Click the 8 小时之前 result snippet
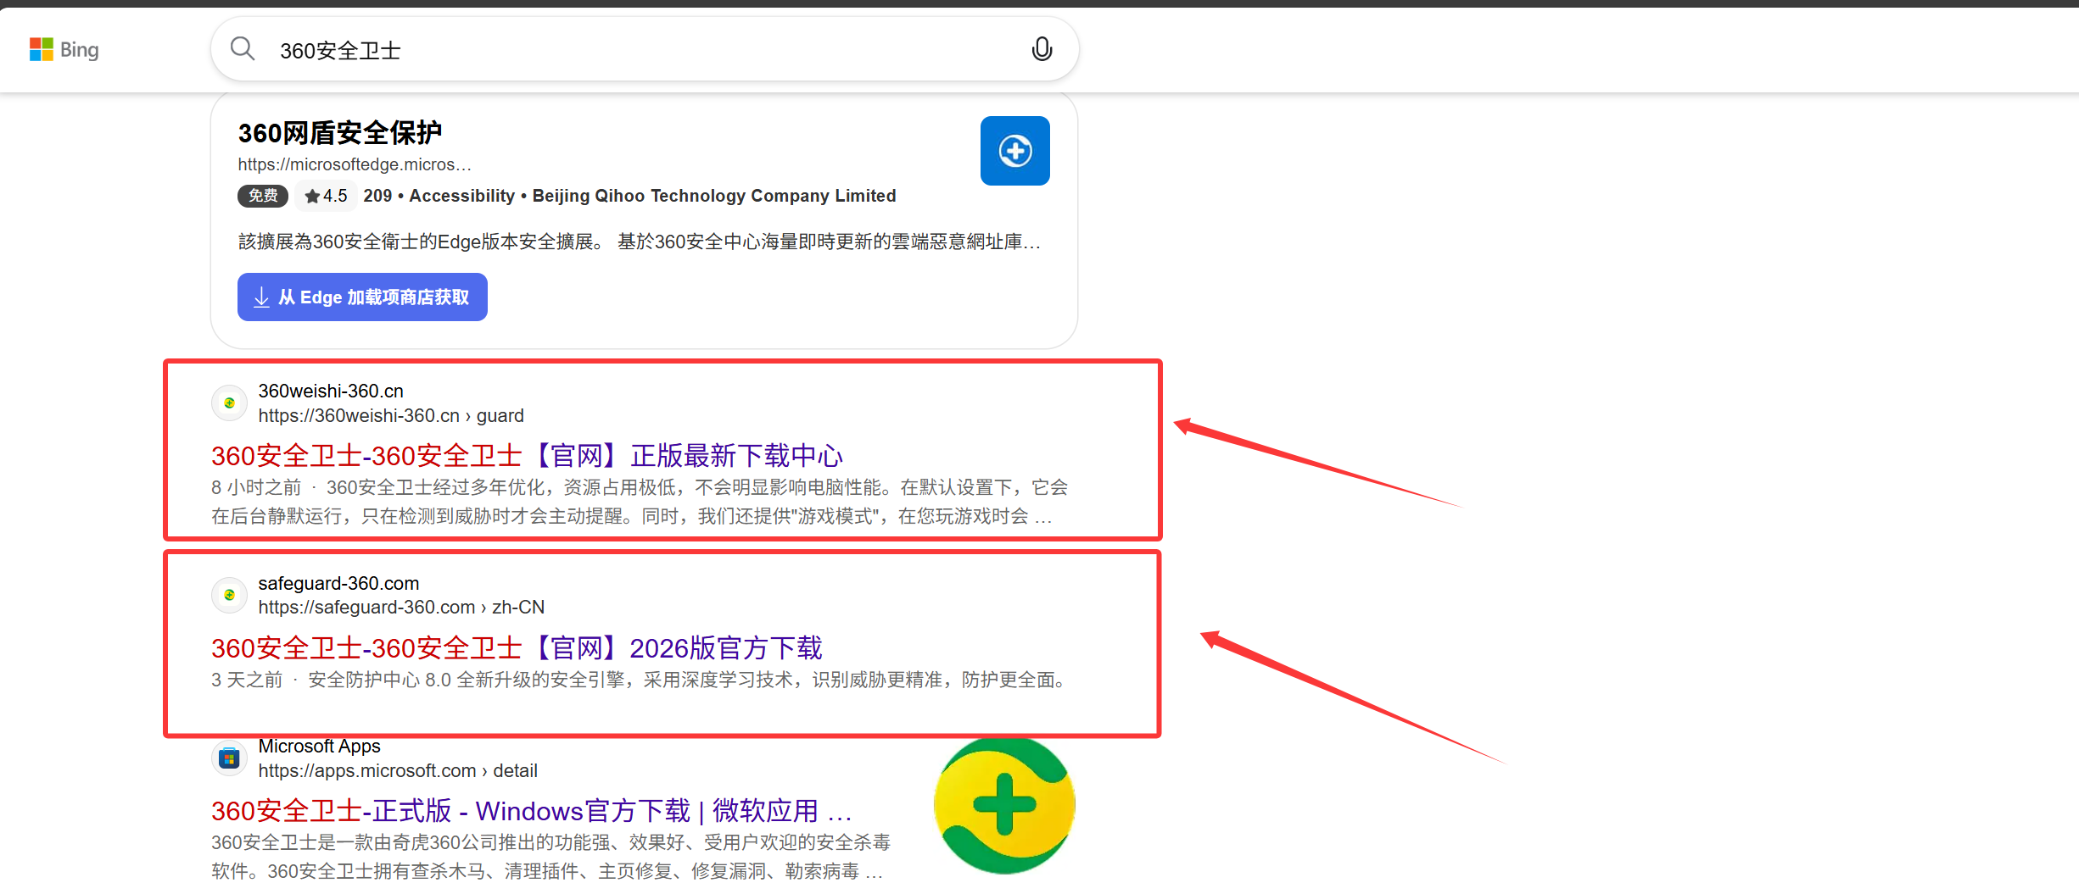This screenshot has height=894, width=2079. point(640,502)
